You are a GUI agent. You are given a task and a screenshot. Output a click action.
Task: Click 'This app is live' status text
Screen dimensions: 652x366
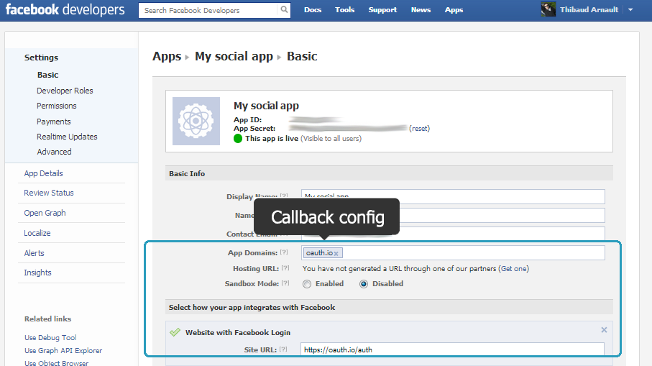pos(272,139)
